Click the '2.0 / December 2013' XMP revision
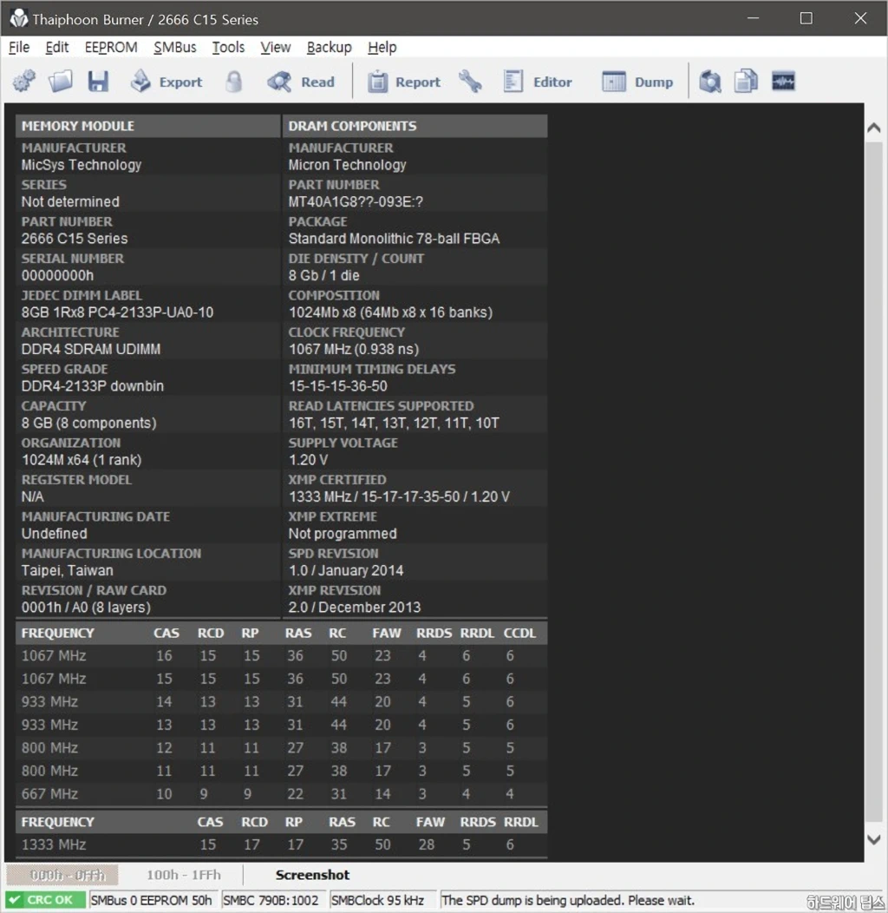This screenshot has height=913, width=888. pos(355,607)
